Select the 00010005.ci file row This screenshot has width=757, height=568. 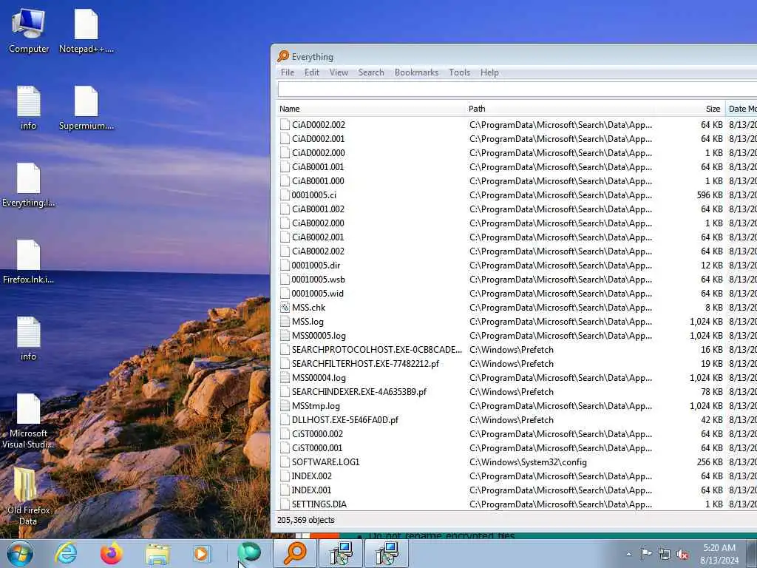[x=517, y=195]
